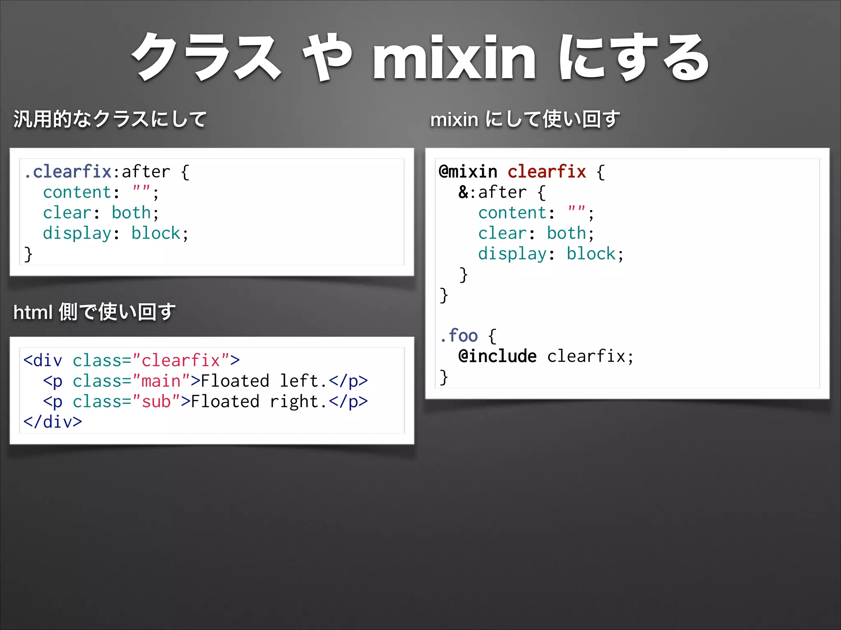
Task: Click the '.foo {' selector line
Action: (468, 336)
